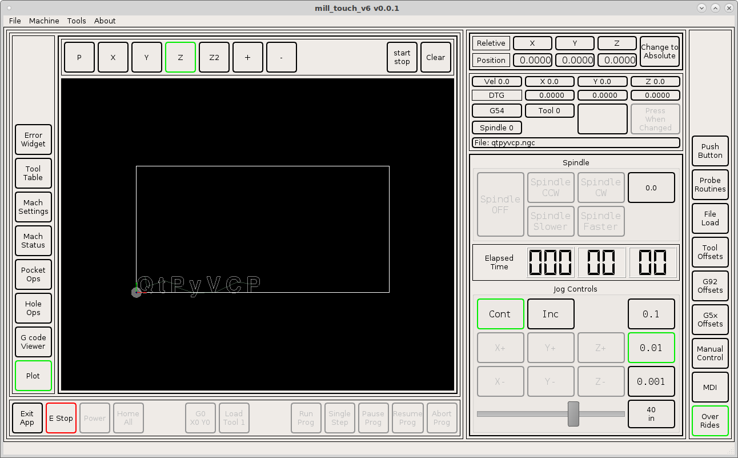Open the Machine menu
The height and width of the screenshot is (458, 738).
[x=44, y=21]
